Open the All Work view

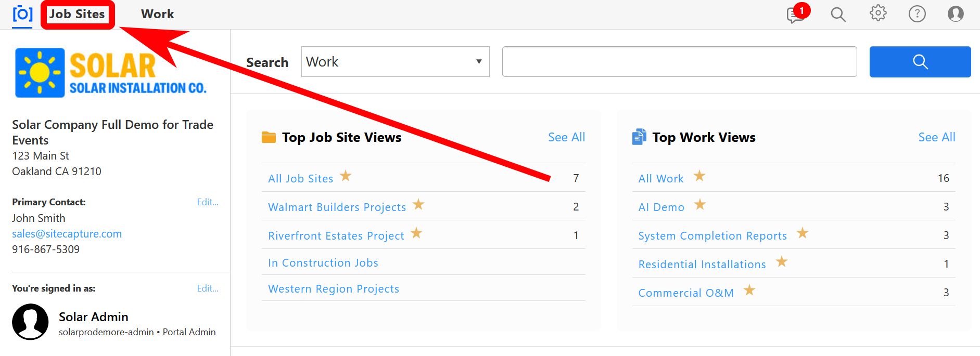[661, 178]
